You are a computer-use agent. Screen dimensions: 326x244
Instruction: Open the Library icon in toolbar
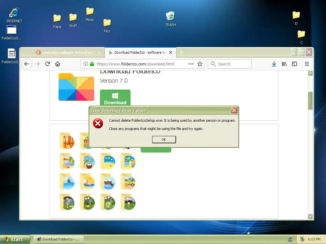[x=284, y=64]
